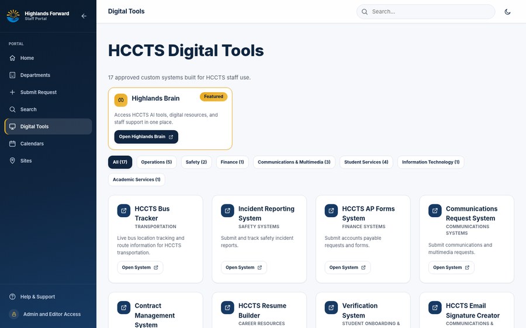Viewport: 526px width, 328px height.
Task: Collapse sidebar with the back arrow
Action: 84,16
